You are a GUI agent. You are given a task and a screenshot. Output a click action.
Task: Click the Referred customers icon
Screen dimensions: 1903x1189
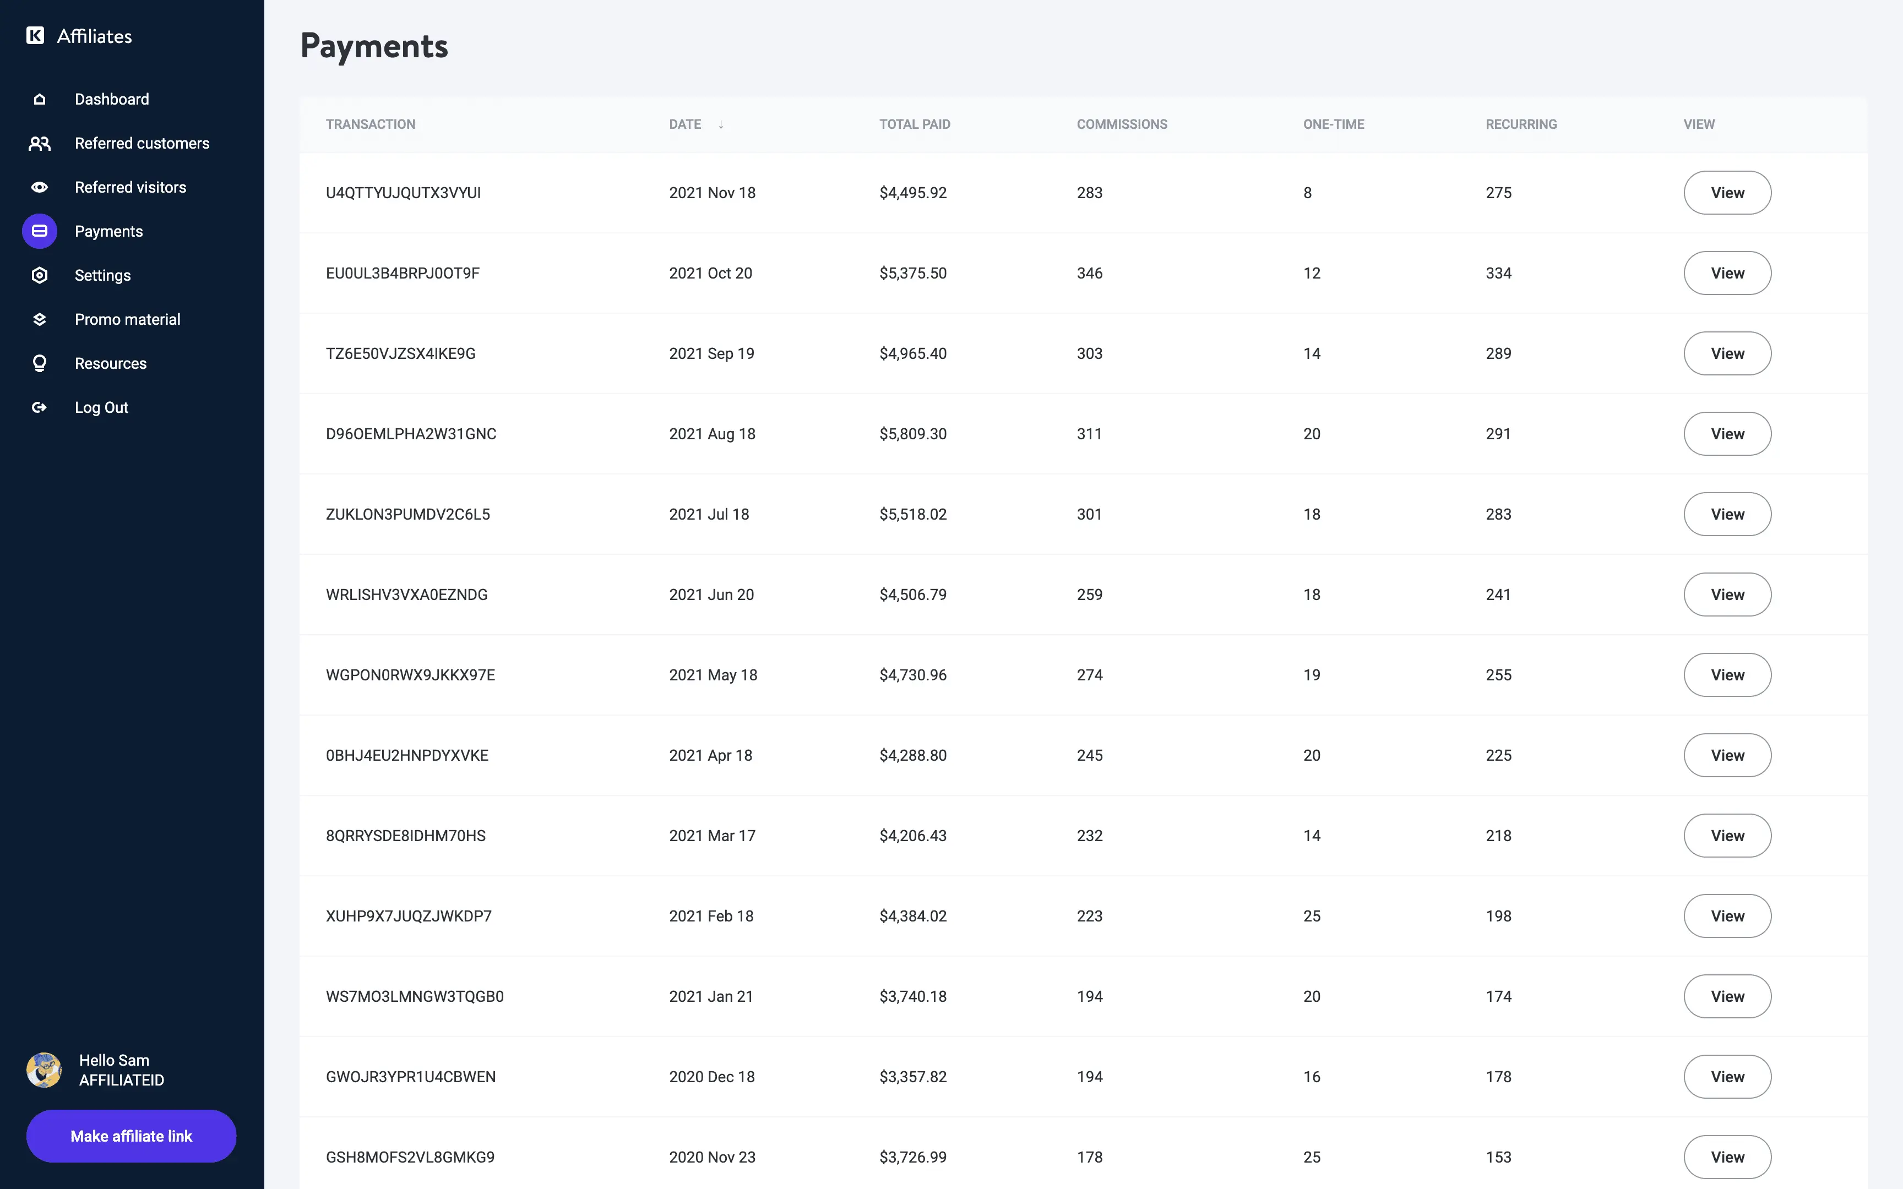click(x=39, y=143)
